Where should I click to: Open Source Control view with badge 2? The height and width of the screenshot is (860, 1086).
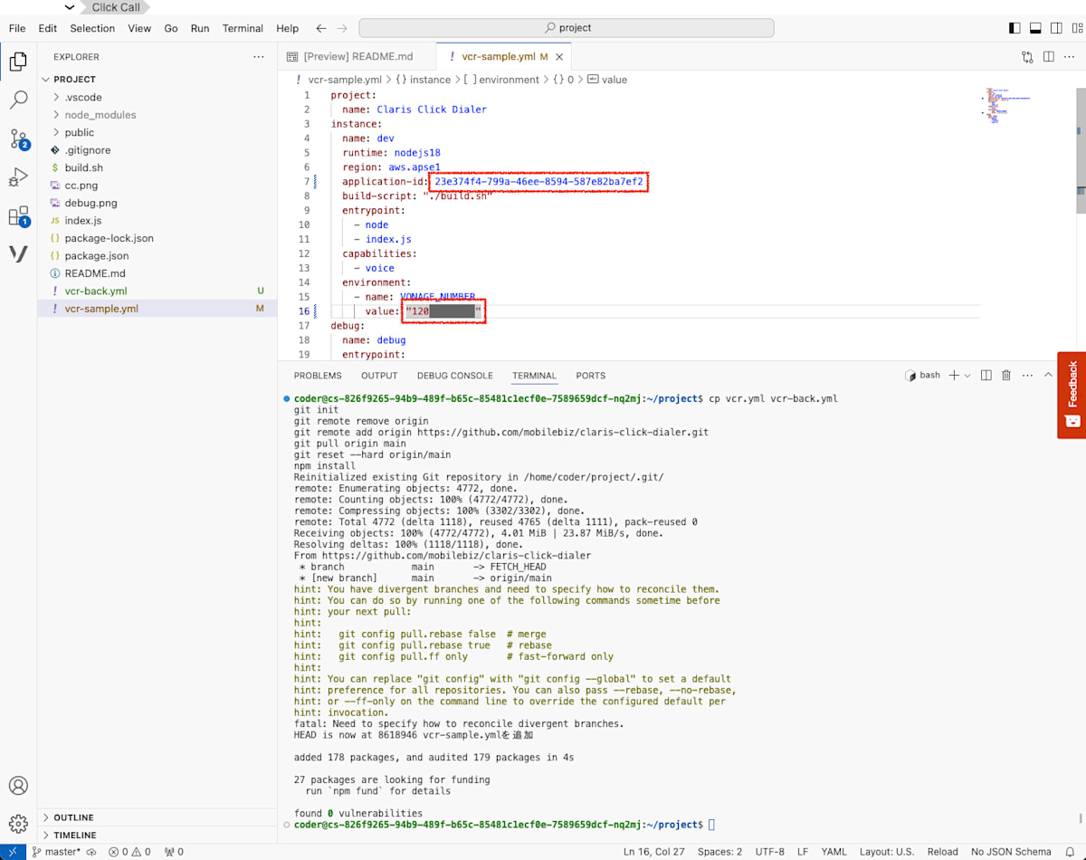[x=18, y=139]
